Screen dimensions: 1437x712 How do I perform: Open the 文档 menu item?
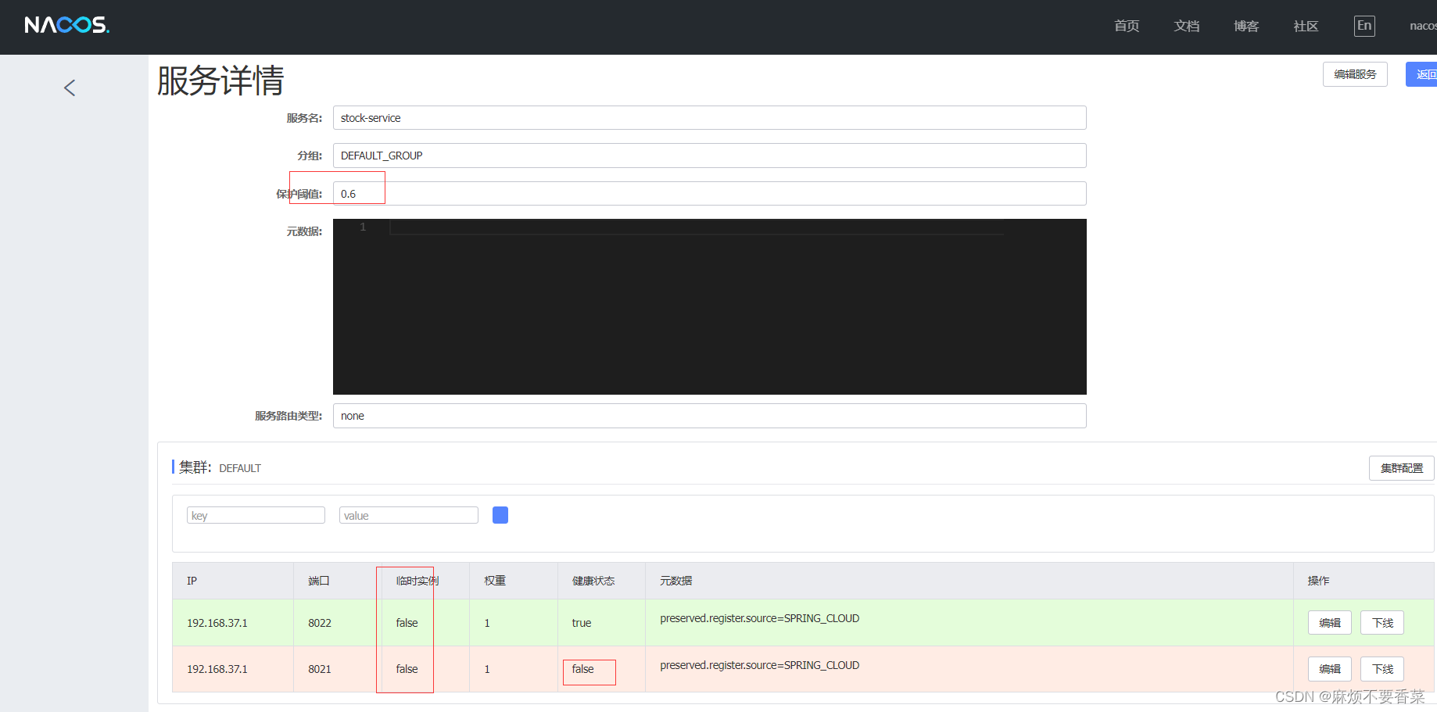click(x=1187, y=26)
